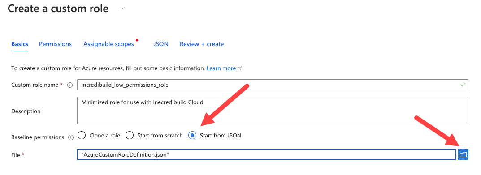Viewport: 481px width, 175px height.
Task: Click the Baseline permissions label
Action: pos(38,137)
